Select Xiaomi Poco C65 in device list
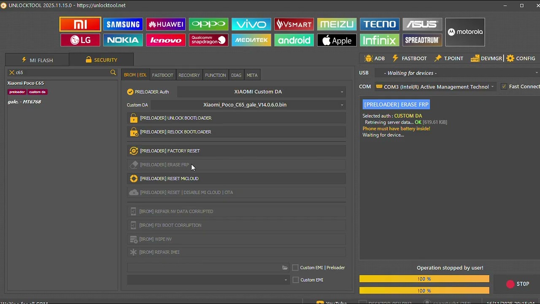 (26, 83)
